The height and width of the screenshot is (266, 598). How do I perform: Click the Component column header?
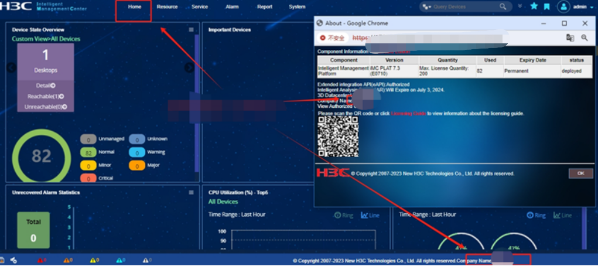pyautogui.click(x=344, y=60)
